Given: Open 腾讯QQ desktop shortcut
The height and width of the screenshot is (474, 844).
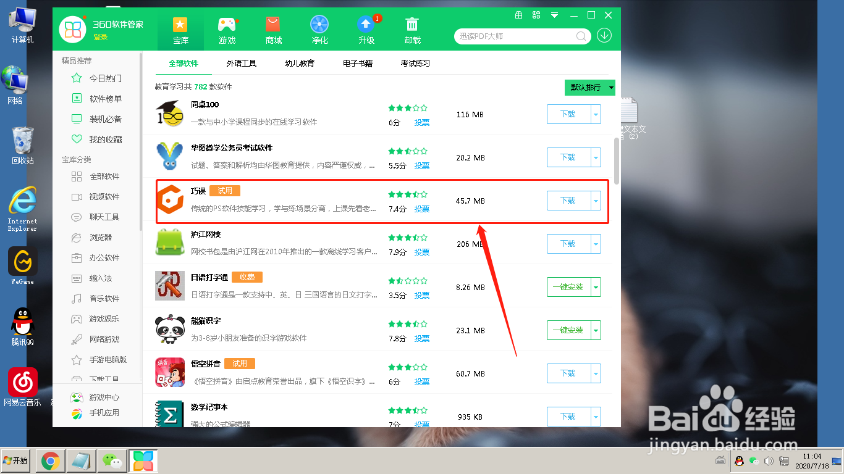Looking at the screenshot, I should (23, 327).
